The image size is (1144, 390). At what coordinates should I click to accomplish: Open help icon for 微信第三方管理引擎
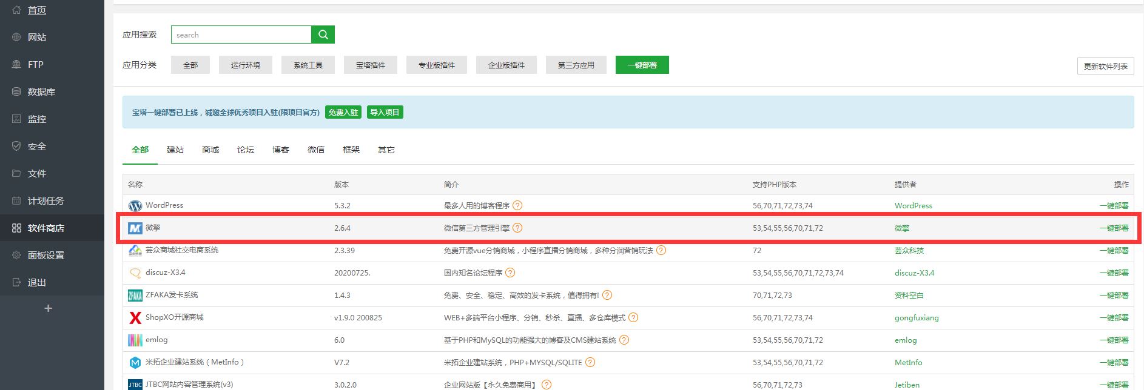pos(517,228)
